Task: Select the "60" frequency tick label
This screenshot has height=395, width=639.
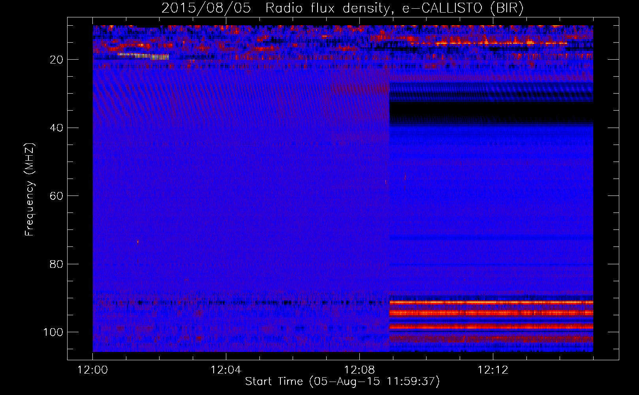Action: point(57,196)
